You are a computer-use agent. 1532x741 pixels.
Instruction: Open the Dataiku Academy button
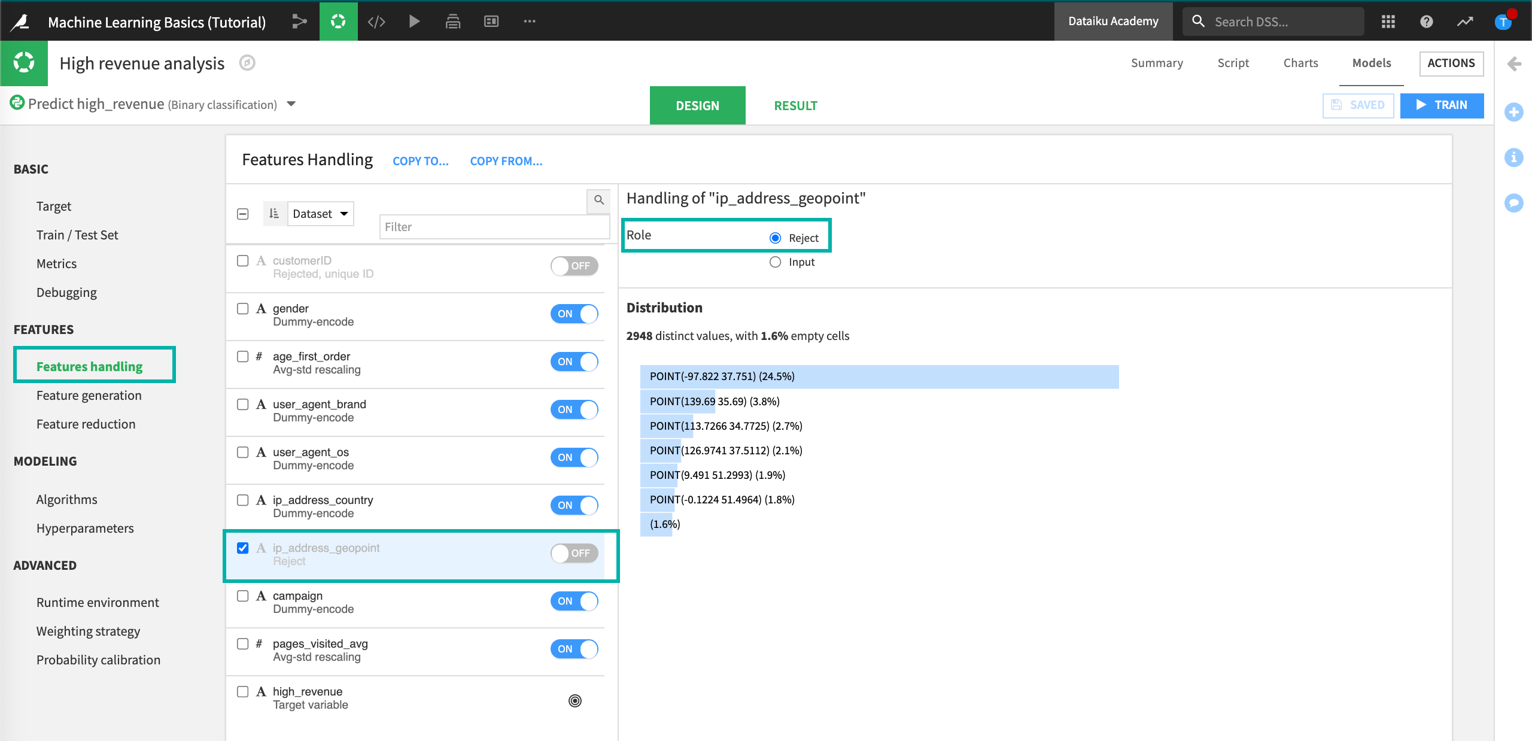[x=1114, y=22]
